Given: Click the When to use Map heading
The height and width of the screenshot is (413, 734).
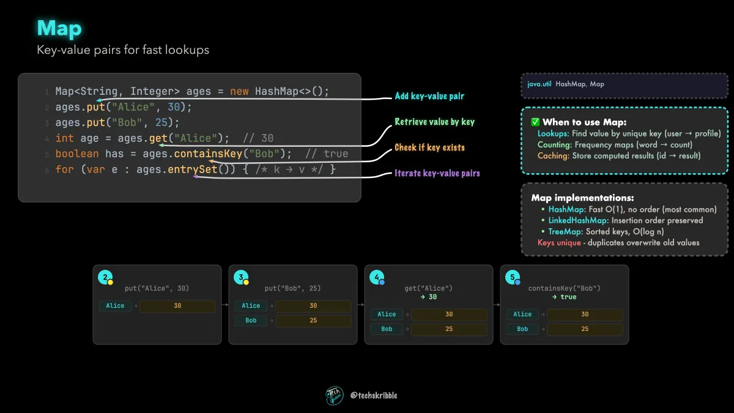Looking at the screenshot, I should (584, 122).
